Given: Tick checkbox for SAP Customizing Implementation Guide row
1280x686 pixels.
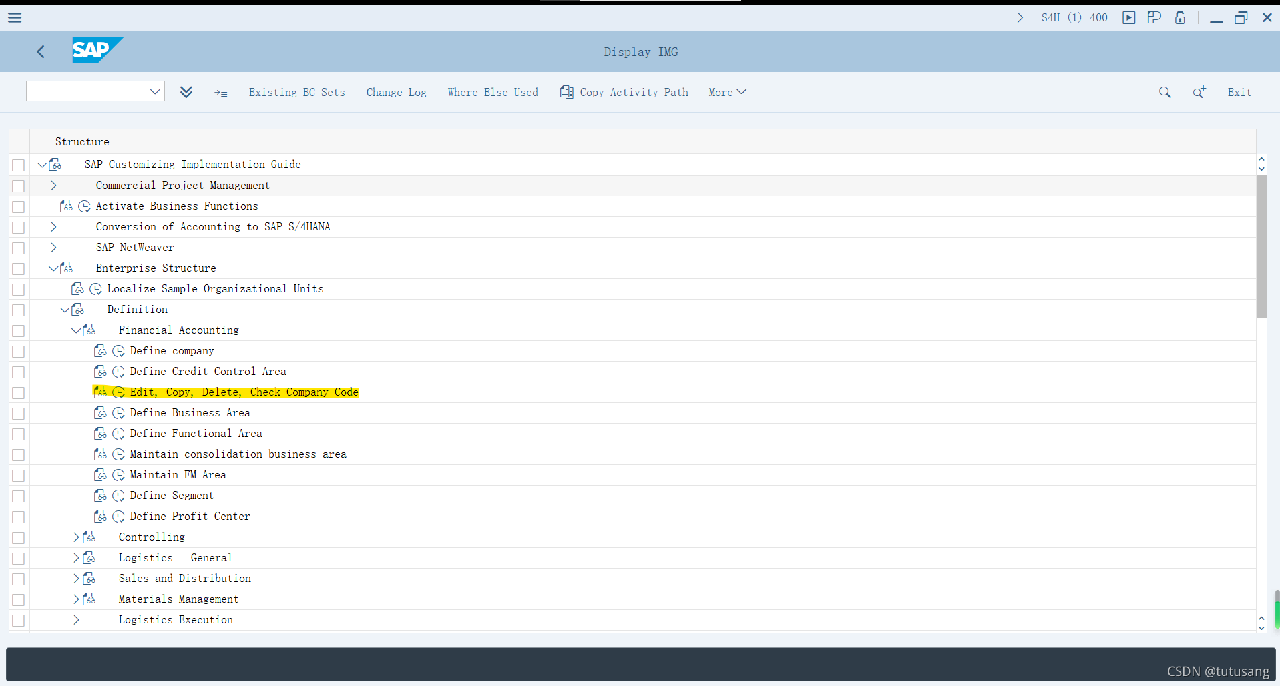Looking at the screenshot, I should 19,165.
